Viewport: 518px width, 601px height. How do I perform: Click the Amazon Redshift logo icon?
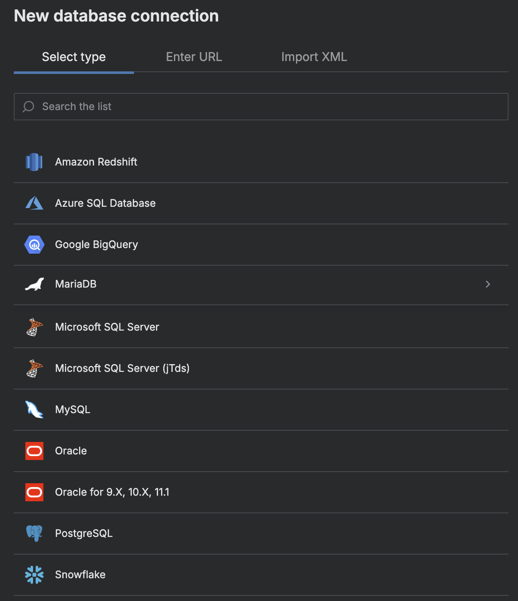pyautogui.click(x=34, y=162)
